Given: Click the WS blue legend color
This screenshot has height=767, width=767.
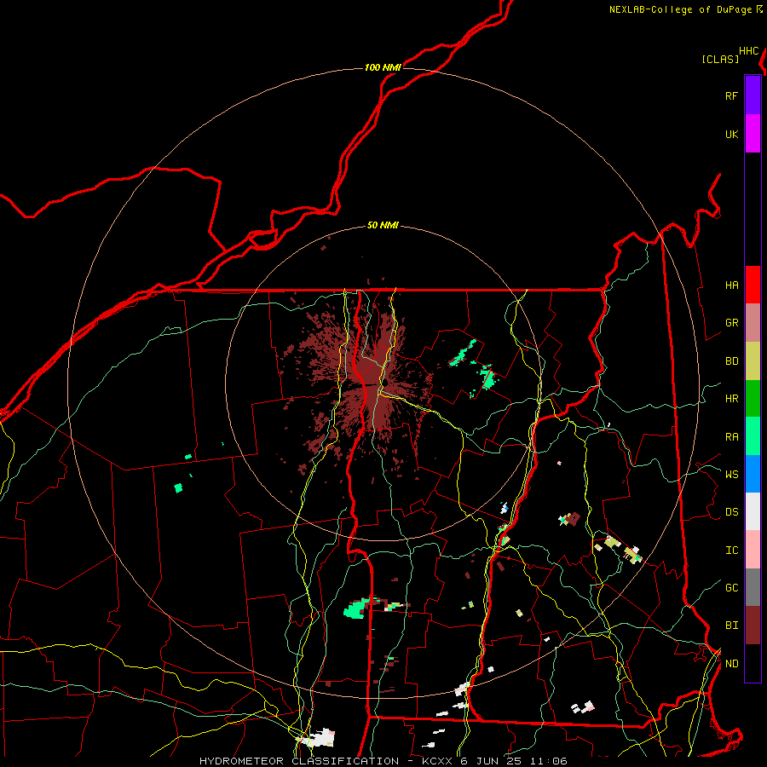Looking at the screenshot, I should (753, 474).
